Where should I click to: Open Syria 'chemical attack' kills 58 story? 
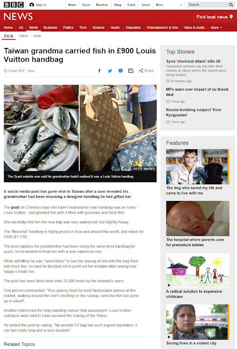[x=193, y=61]
